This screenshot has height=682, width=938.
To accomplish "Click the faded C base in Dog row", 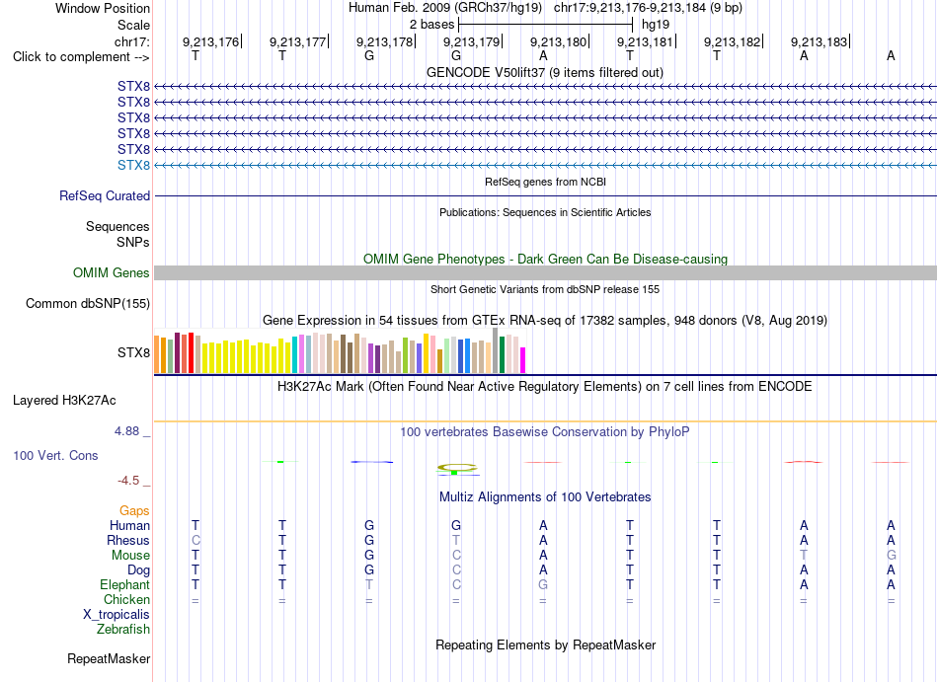I will coord(456,570).
